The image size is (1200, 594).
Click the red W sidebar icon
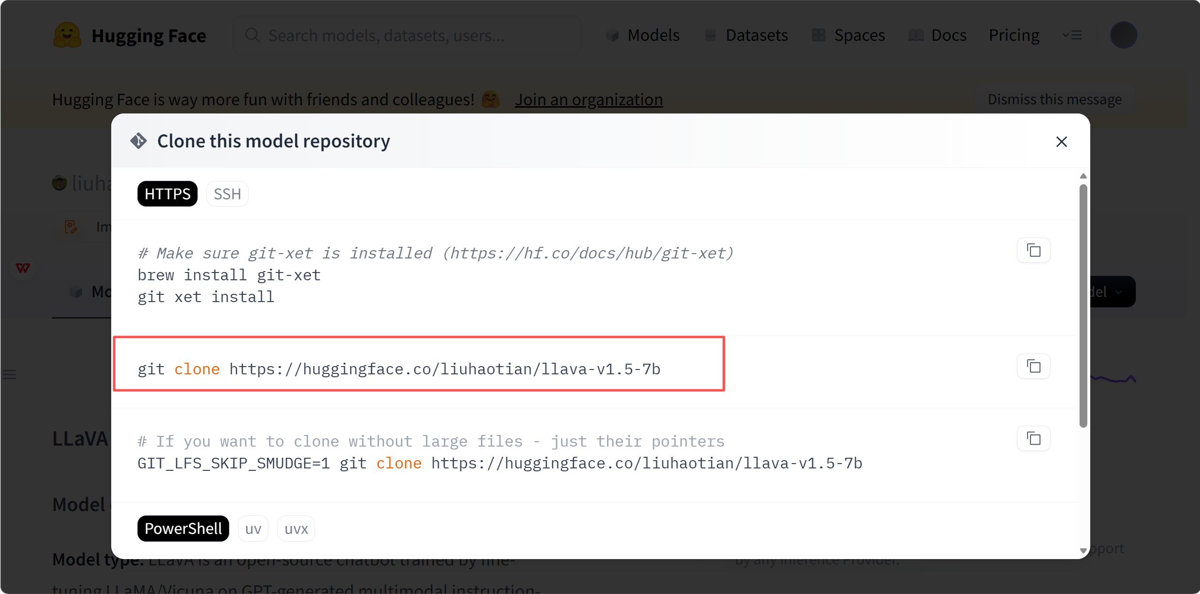pyautogui.click(x=23, y=268)
